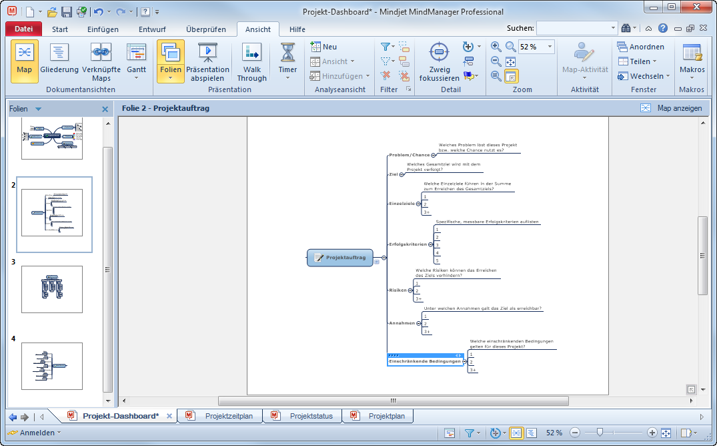Open file via folder icon in quick access
This screenshot has height=446, width=717.
coord(53,12)
